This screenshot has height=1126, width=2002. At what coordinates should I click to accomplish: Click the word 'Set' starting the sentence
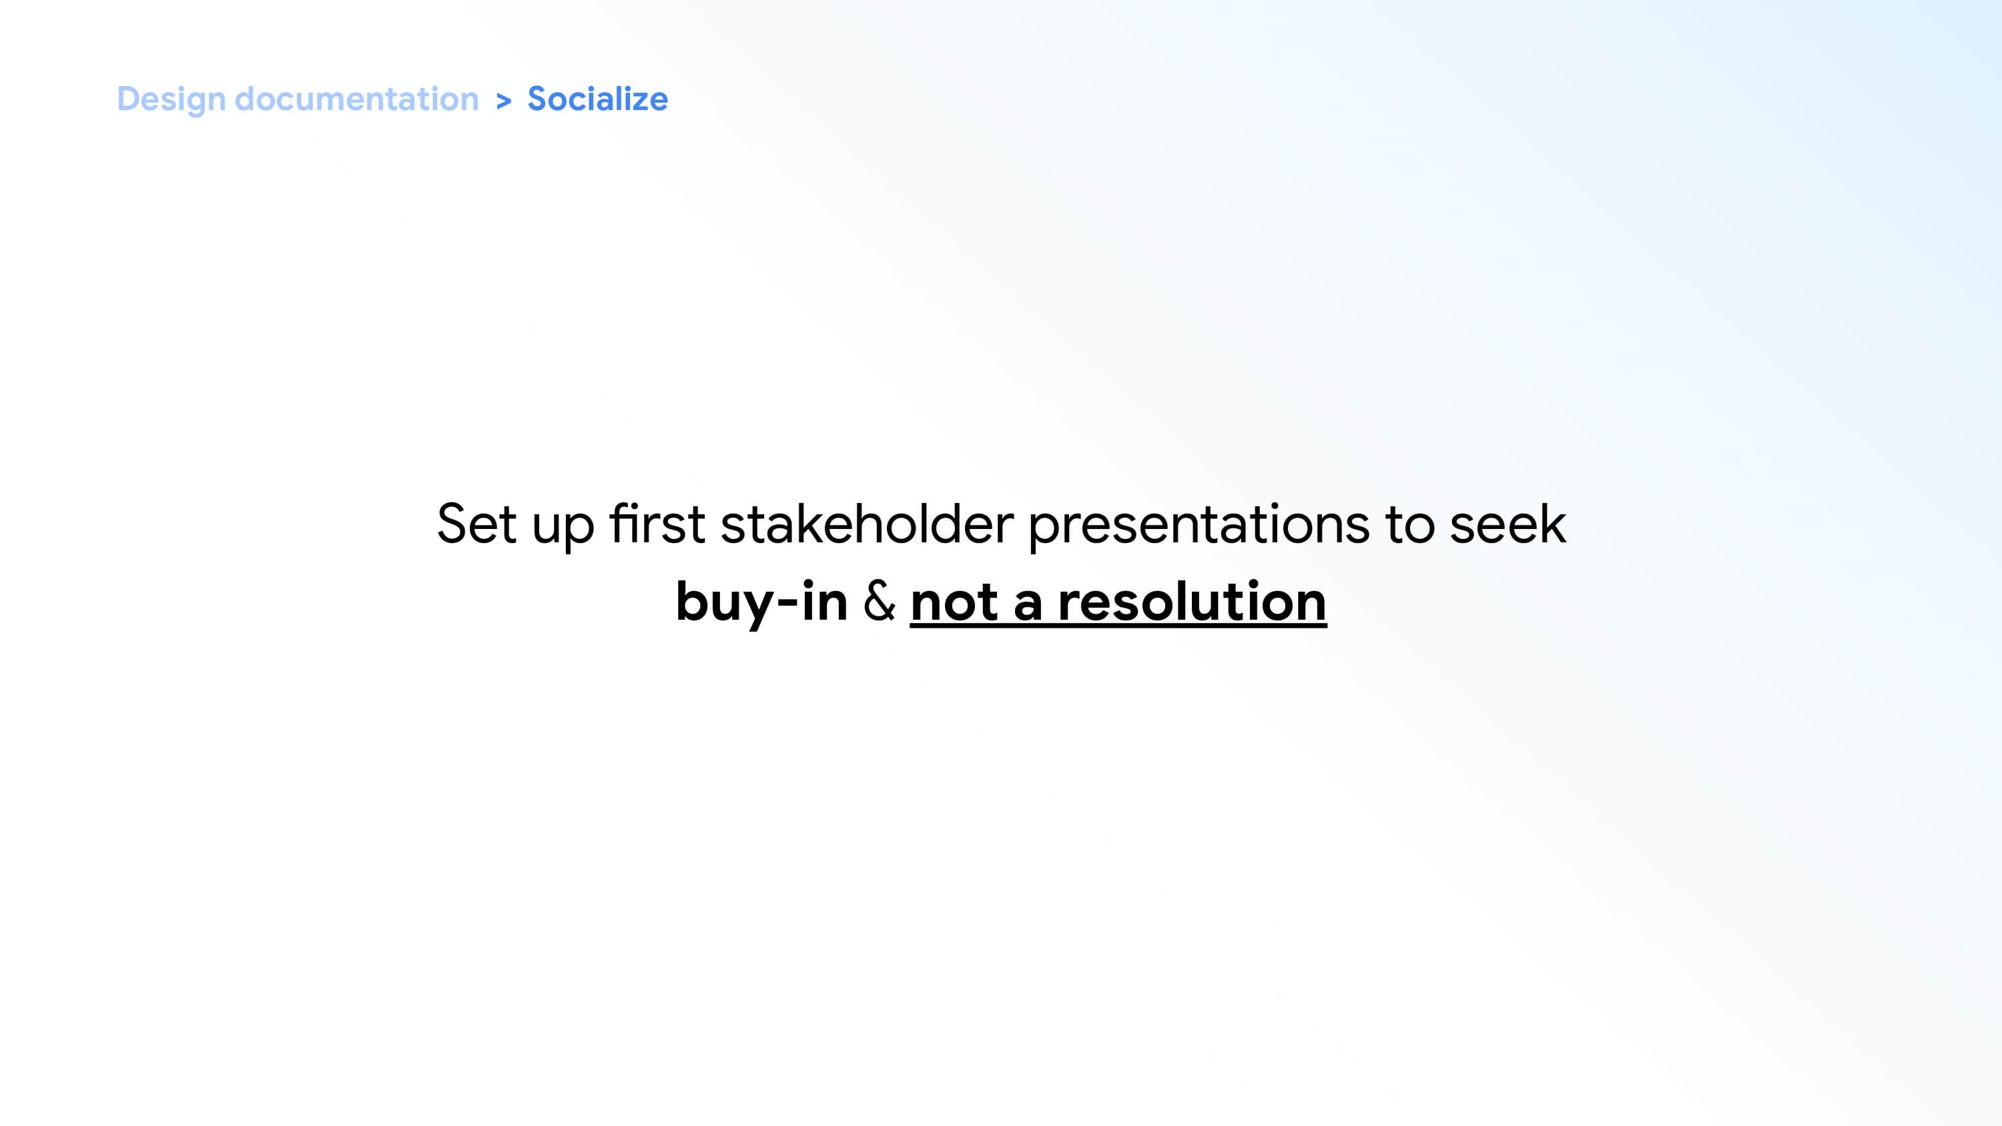(476, 524)
